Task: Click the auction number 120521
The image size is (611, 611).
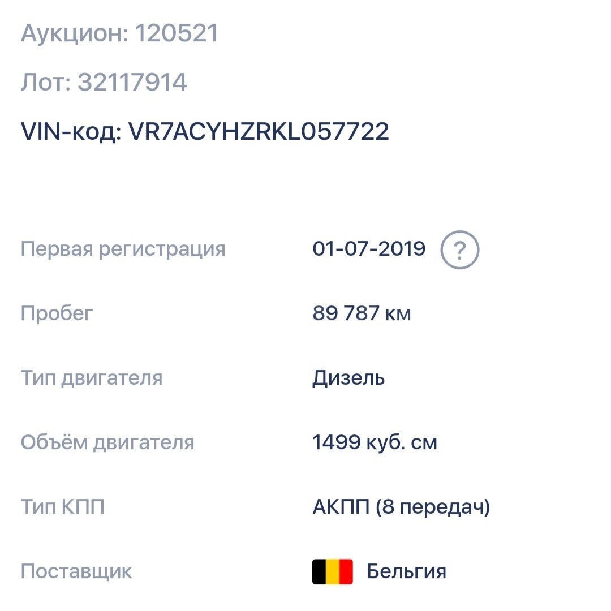Action: pyautogui.click(x=176, y=33)
